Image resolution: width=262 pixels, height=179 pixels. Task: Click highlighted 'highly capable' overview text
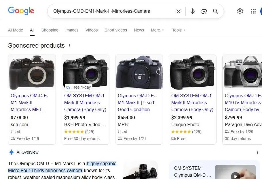[102, 164]
